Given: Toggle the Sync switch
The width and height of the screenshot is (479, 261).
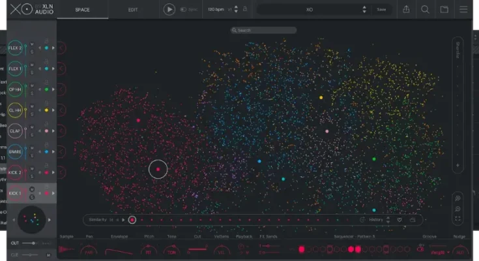Looking at the screenshot, I should (x=185, y=10).
